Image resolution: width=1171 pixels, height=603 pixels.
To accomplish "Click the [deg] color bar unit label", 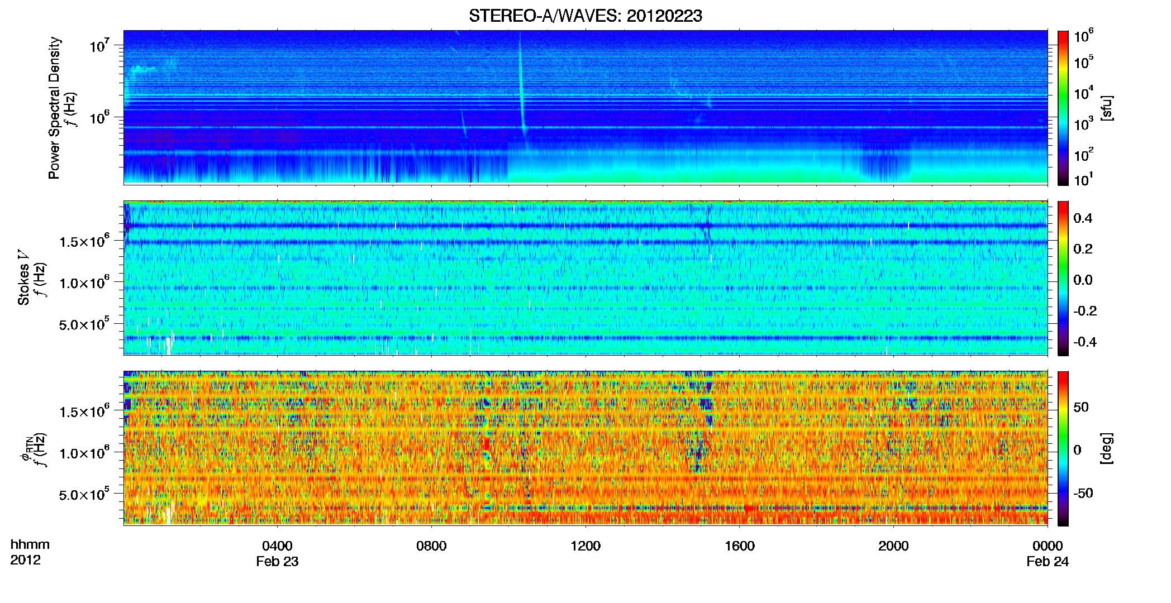I will click(x=1107, y=448).
